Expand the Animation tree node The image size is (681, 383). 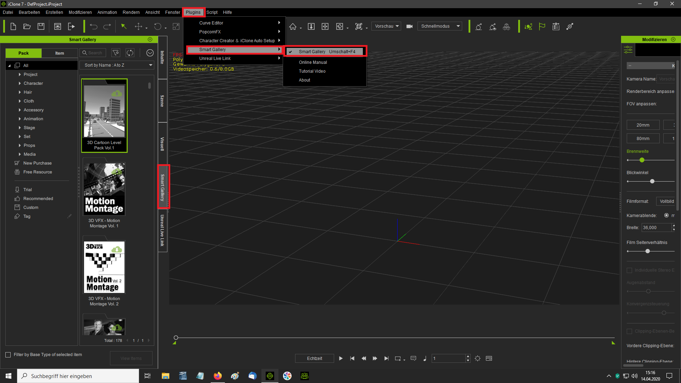point(20,119)
